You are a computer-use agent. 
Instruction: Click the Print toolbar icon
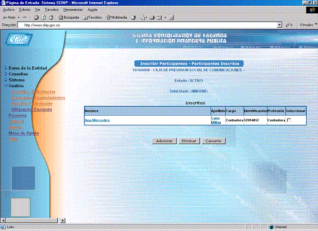152,17
